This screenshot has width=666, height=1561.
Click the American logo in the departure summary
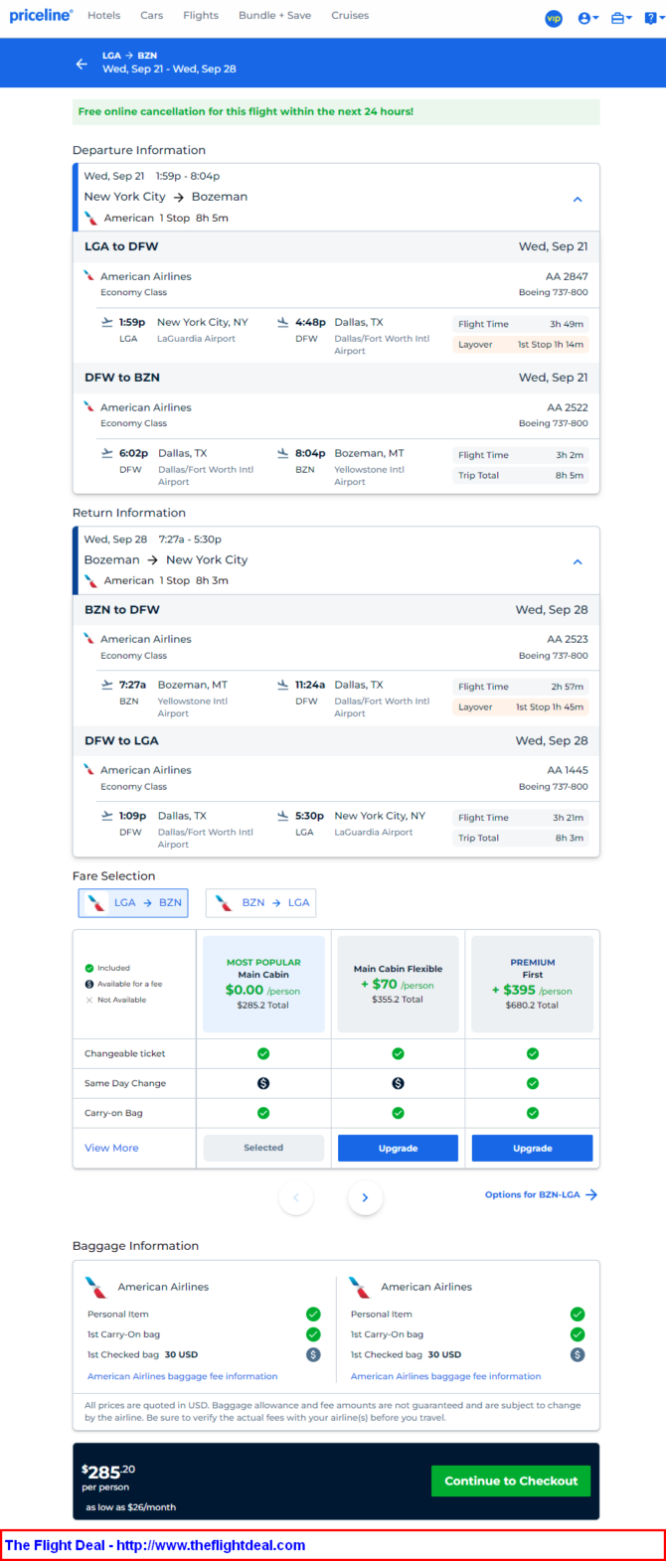point(91,218)
